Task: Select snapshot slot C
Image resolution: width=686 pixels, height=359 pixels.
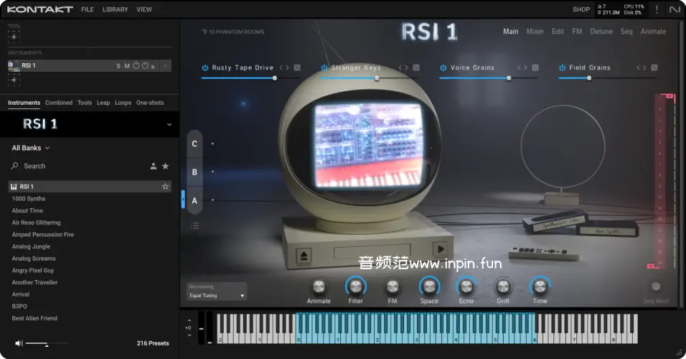Action: [194, 144]
